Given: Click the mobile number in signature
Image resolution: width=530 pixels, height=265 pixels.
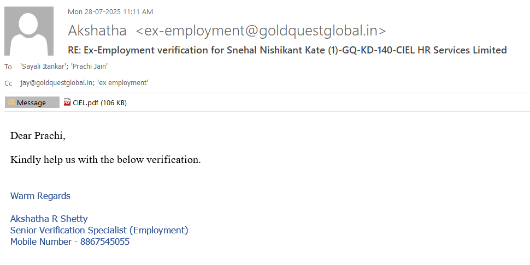Looking at the screenshot, I should click(x=104, y=242).
